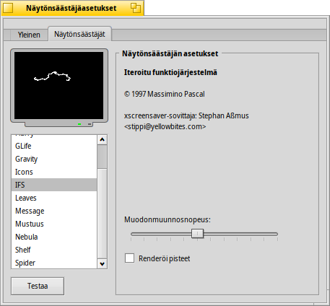This screenshot has height=306, width=330.
Task: Choose Icons in the screensaver list
Action: point(54,172)
